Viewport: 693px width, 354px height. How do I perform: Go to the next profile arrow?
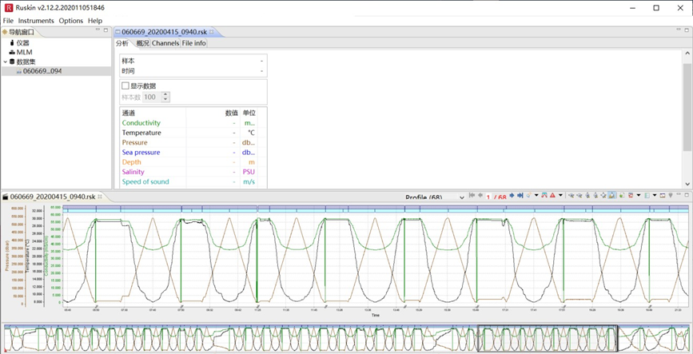coord(512,196)
